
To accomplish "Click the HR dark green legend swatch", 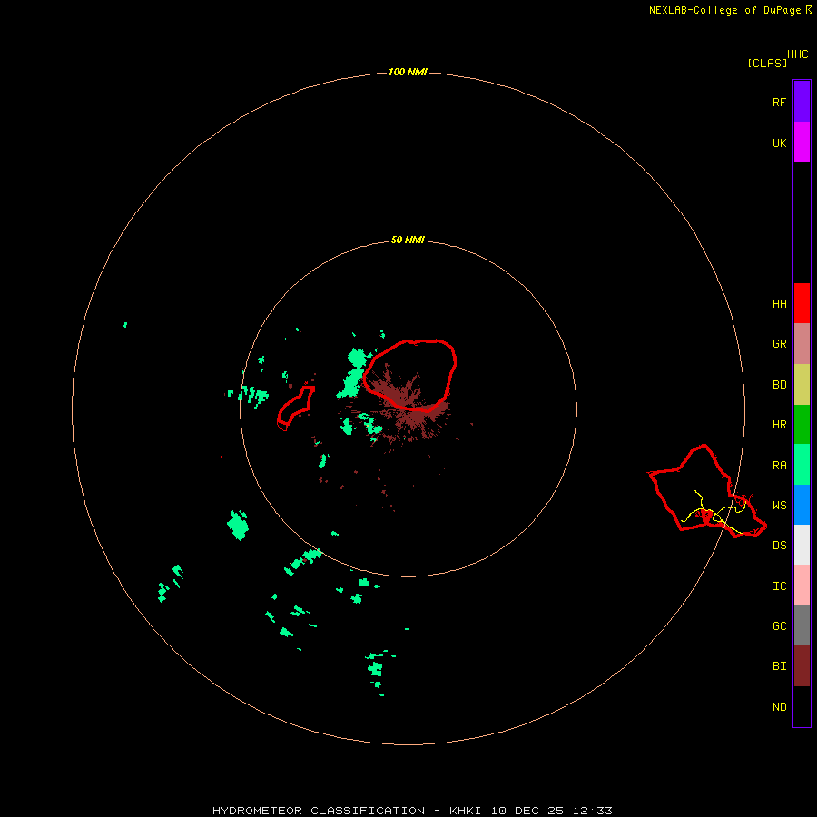I will click(x=802, y=425).
